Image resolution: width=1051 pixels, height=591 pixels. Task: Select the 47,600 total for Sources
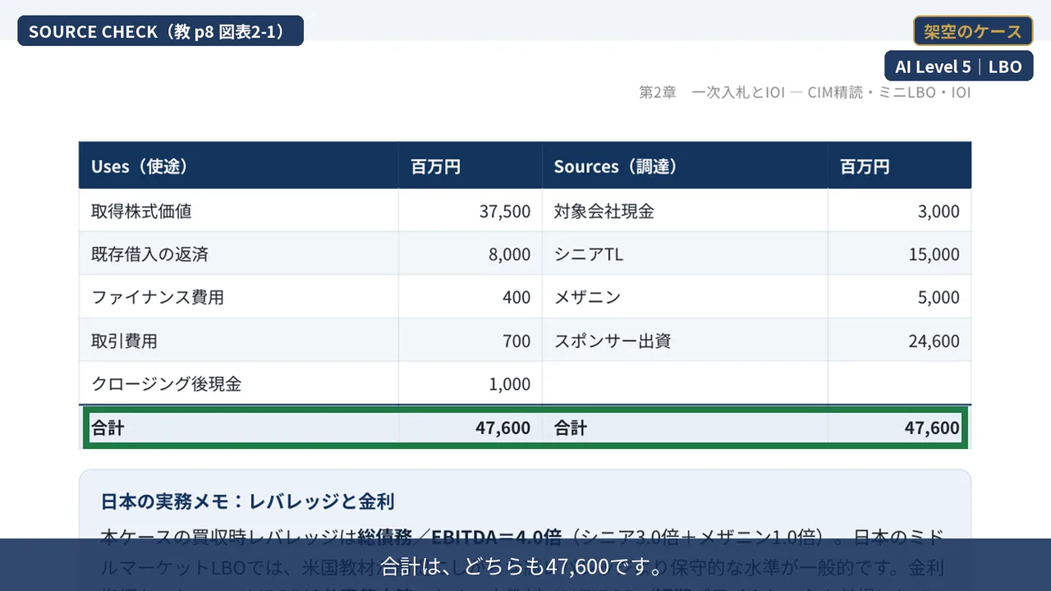click(x=932, y=428)
